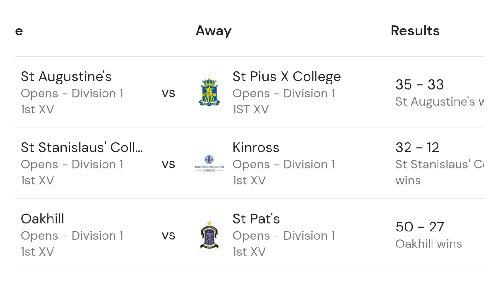This screenshot has width=491, height=288.
Task: Click the Away column header
Action: pos(214,31)
